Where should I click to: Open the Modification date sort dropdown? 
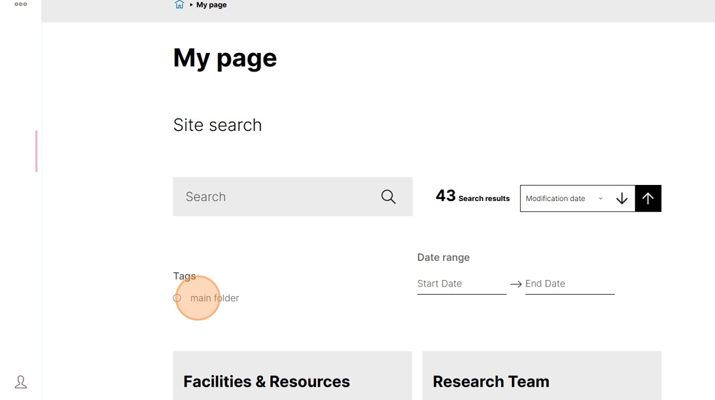click(x=564, y=198)
